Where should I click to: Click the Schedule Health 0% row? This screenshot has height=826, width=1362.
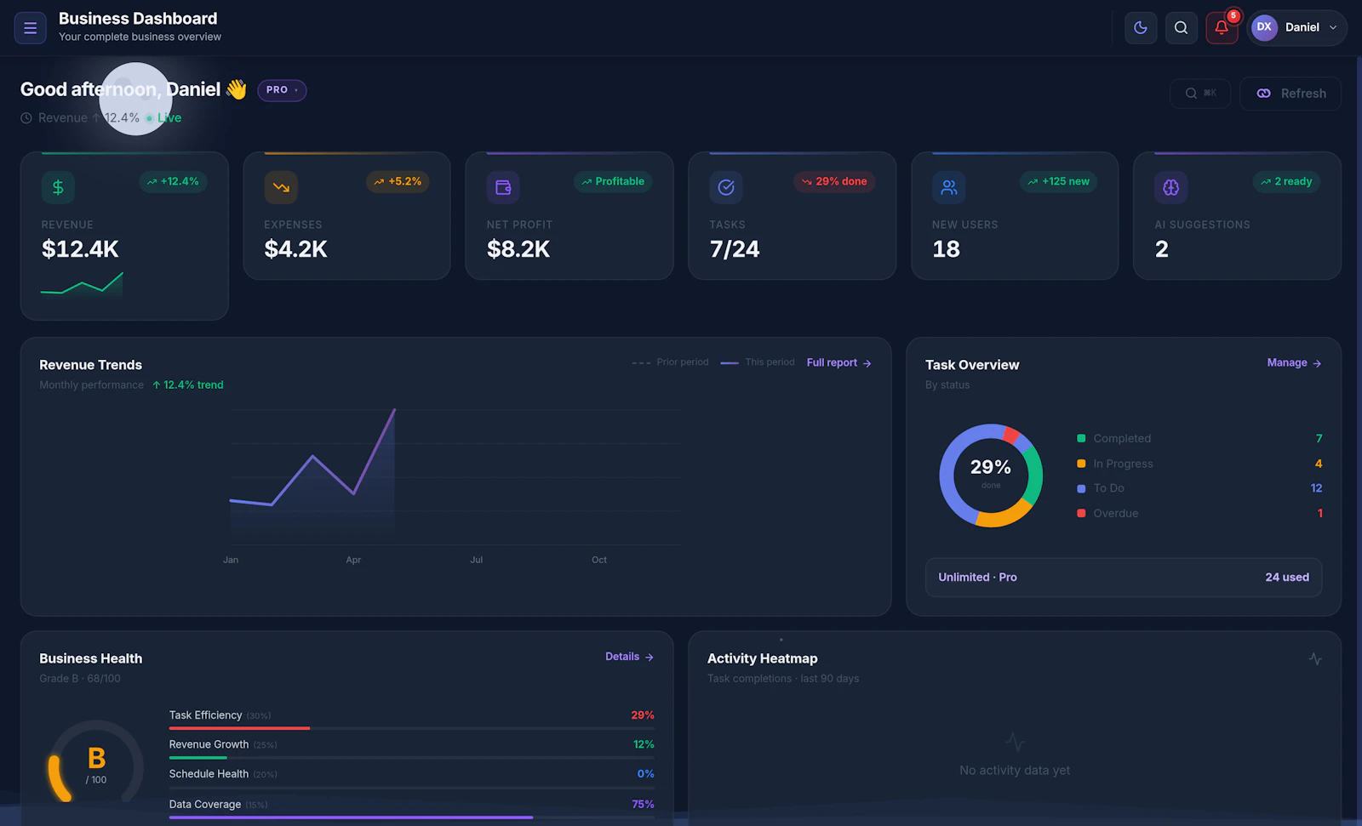pos(411,778)
